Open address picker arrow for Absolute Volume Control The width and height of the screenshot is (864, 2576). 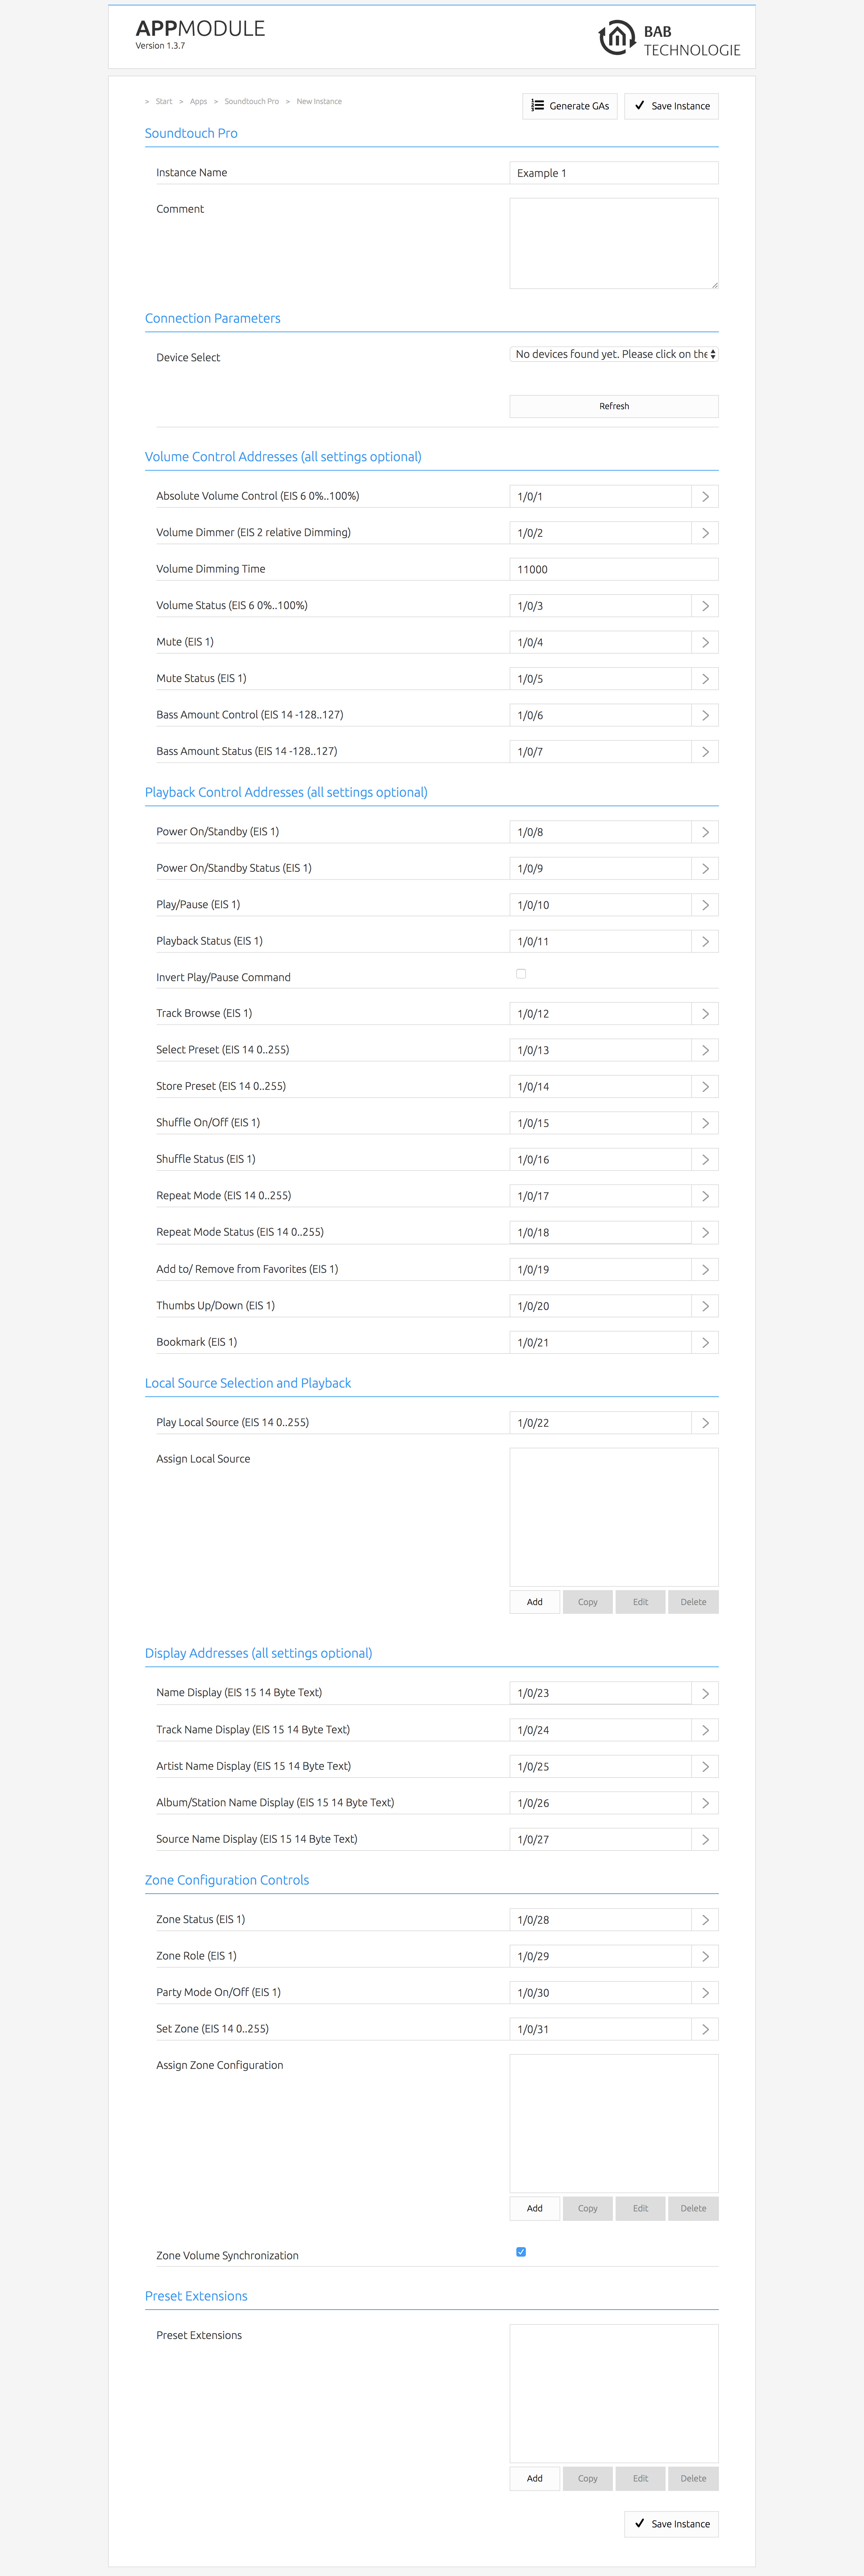pos(705,497)
